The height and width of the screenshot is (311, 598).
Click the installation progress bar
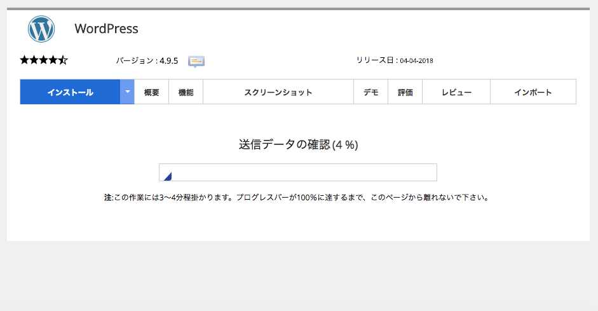click(x=298, y=172)
